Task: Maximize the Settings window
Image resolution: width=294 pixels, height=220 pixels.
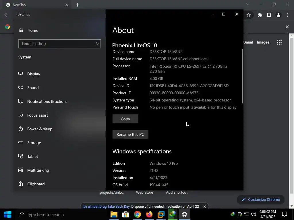Action: (x=223, y=14)
